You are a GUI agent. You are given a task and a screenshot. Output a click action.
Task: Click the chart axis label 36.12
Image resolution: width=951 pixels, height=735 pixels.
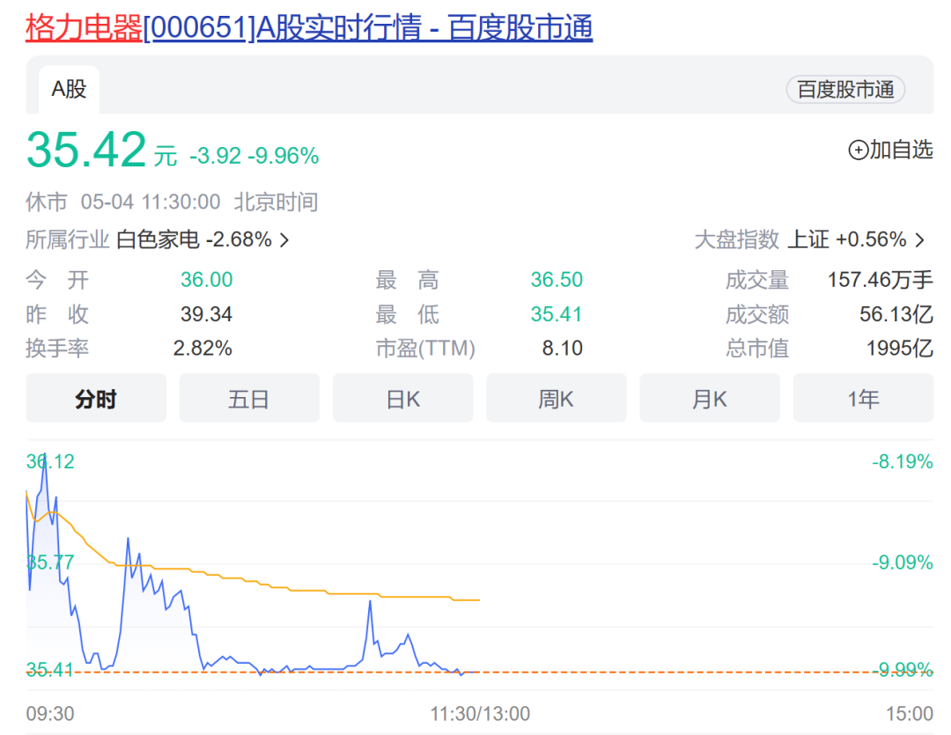pyautogui.click(x=50, y=461)
